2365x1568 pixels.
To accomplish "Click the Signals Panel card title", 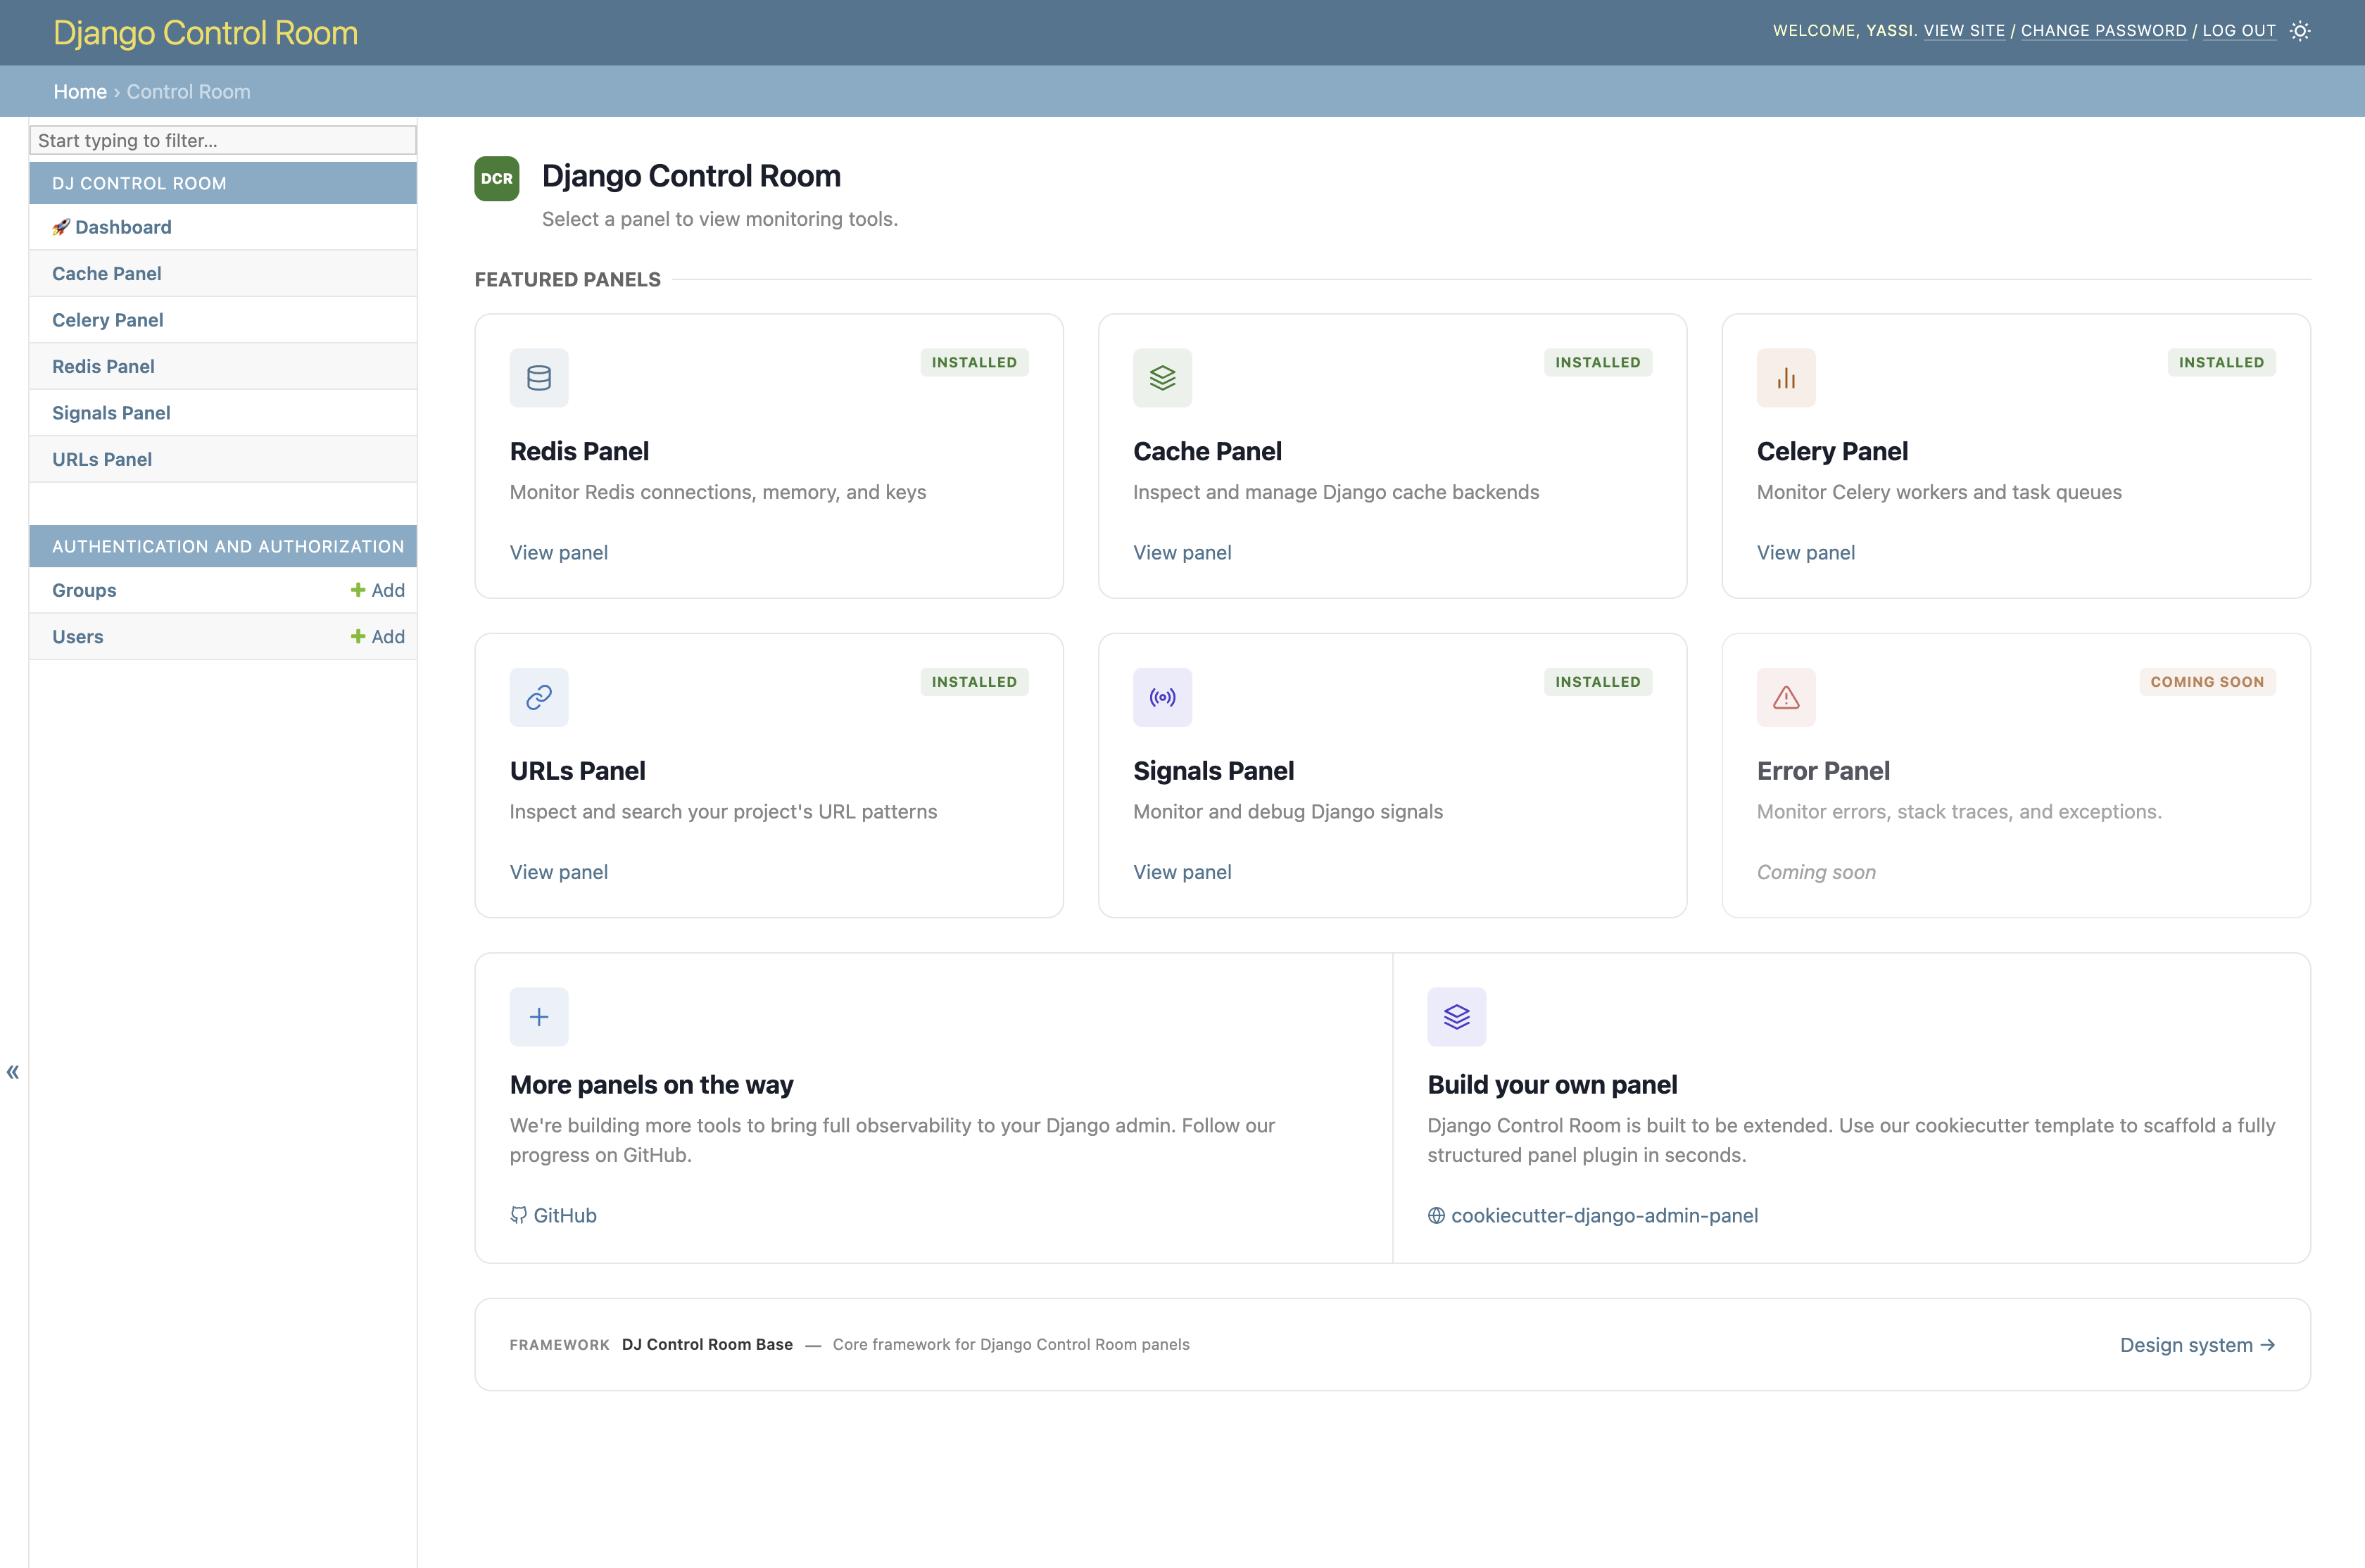I will click(1213, 771).
